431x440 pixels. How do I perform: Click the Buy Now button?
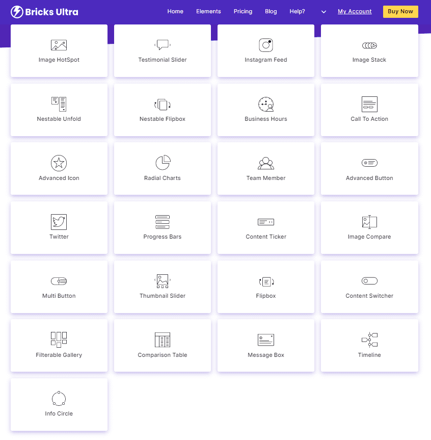(400, 12)
